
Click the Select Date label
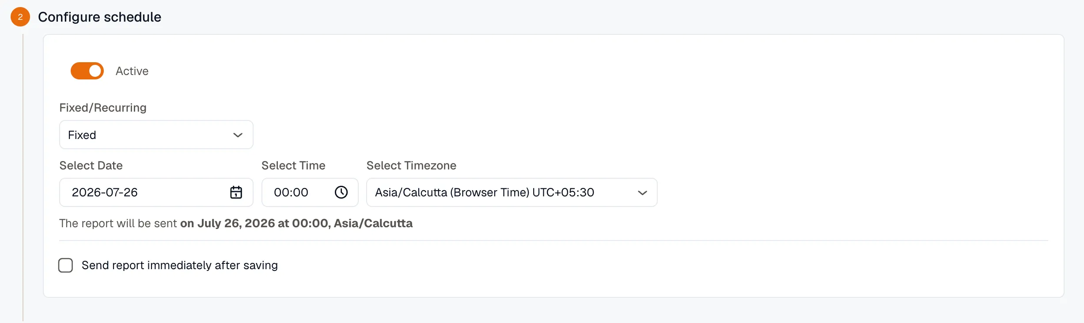point(91,165)
